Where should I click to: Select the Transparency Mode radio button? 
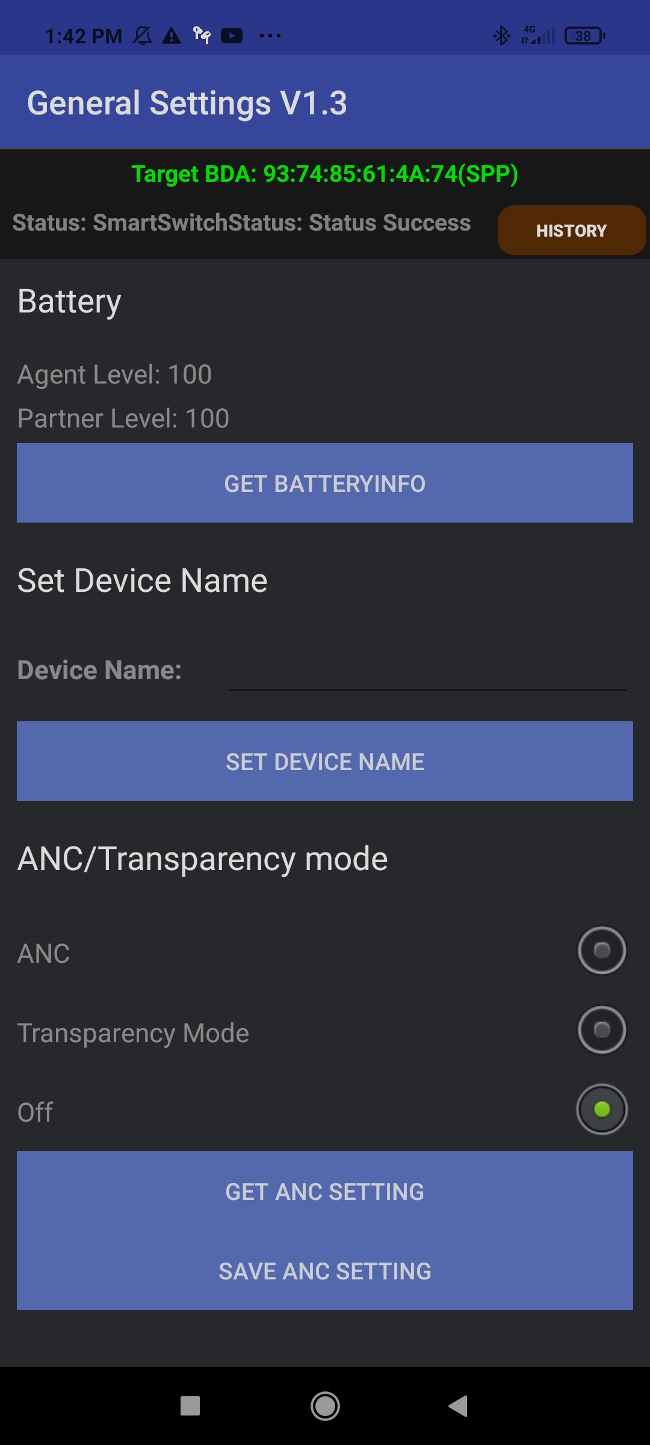(602, 1030)
